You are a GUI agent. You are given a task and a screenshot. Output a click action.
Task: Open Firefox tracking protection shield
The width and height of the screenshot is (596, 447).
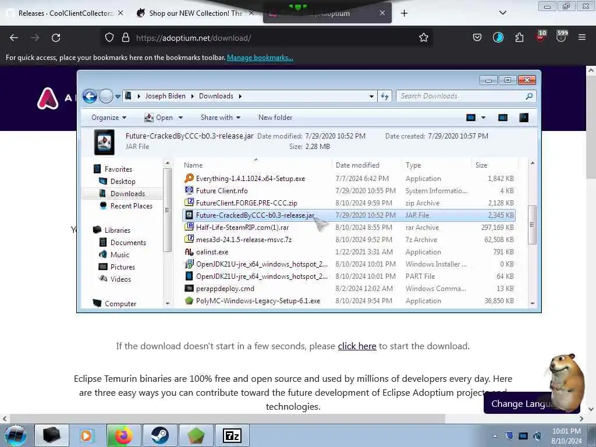coord(109,37)
